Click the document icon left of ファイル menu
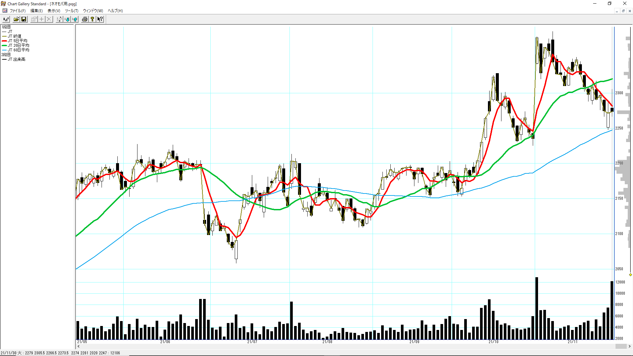Screen dimensions: 633x356 point(5,11)
